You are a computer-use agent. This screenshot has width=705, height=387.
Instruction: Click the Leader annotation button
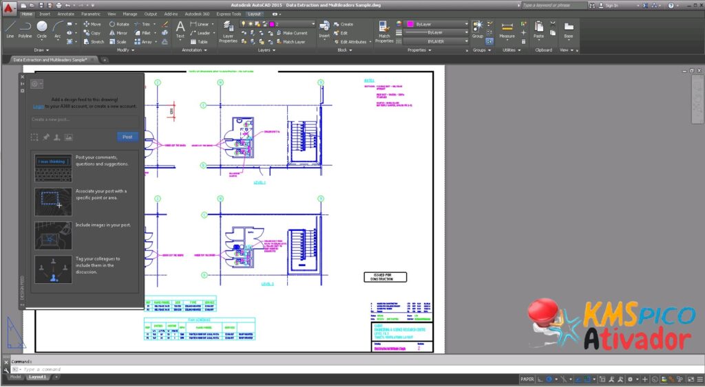200,33
